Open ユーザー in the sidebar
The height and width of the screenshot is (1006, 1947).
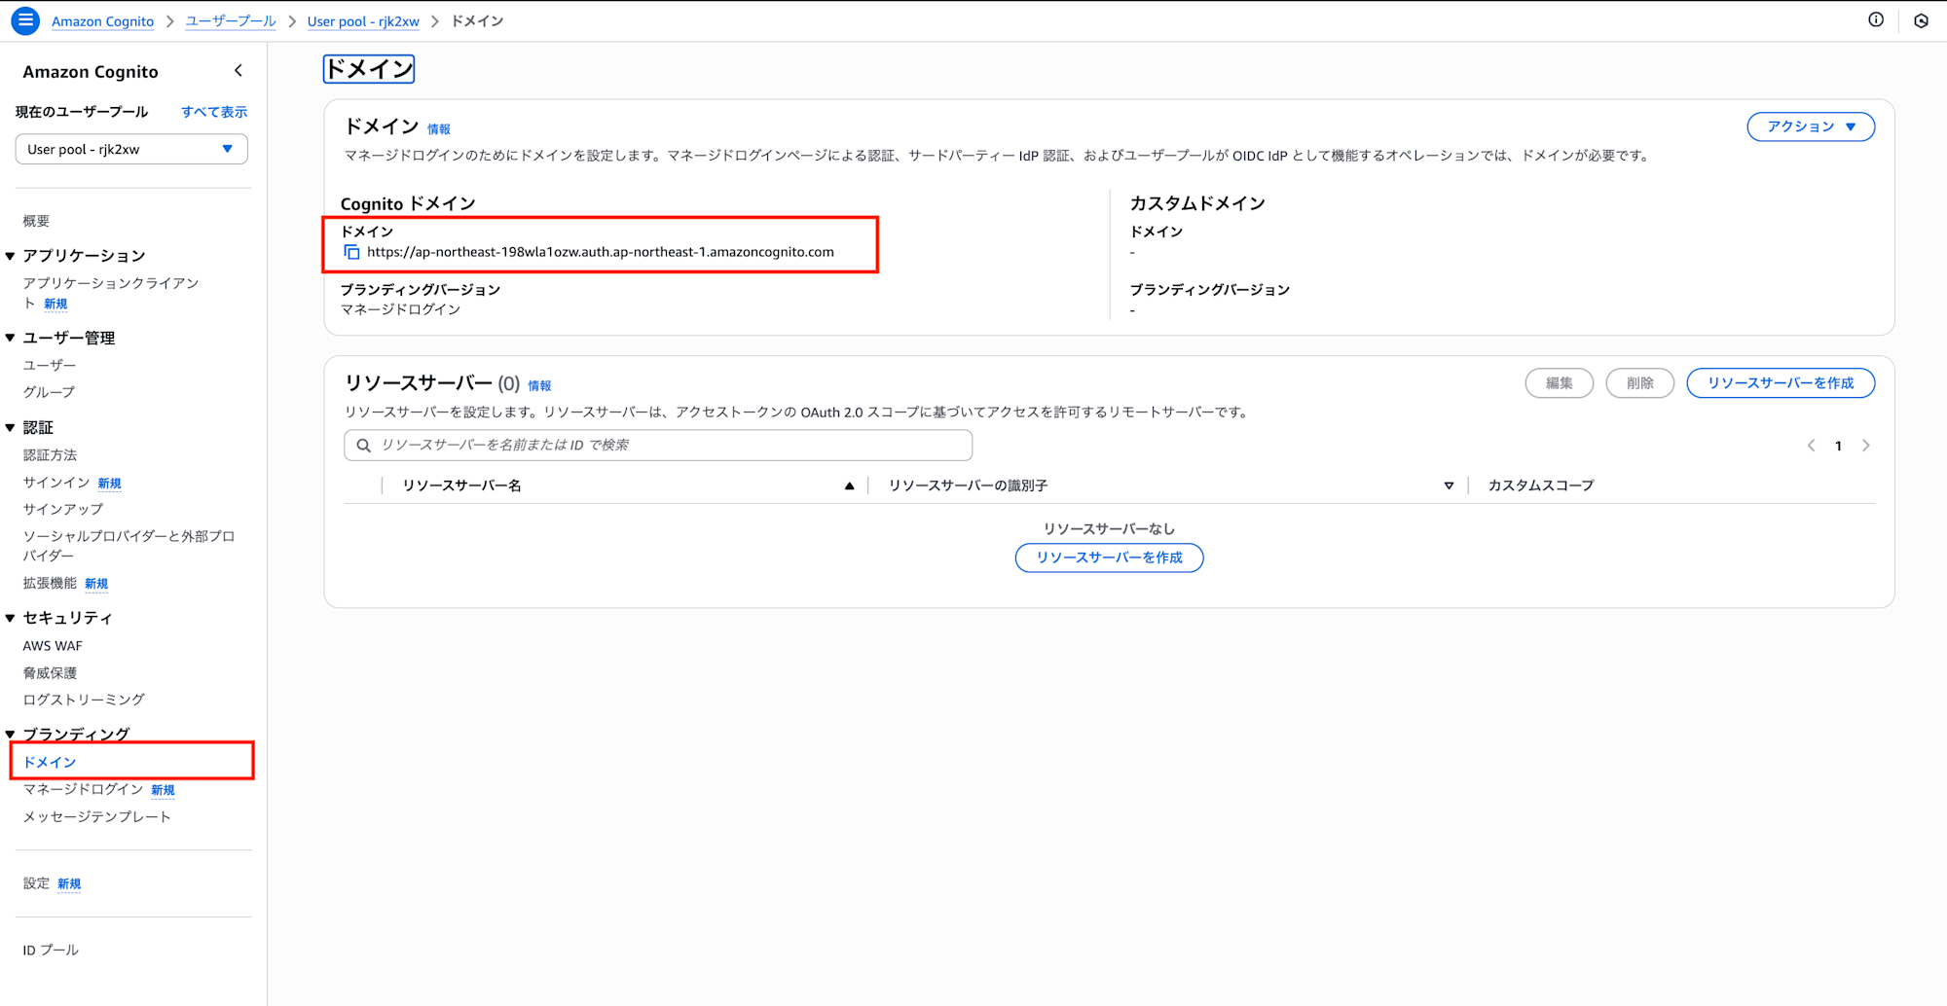coord(49,365)
